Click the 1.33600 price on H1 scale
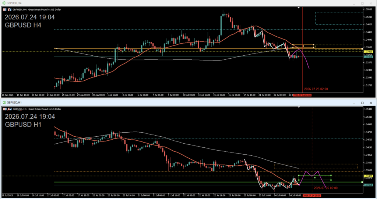The width and height of the screenshot is (377, 199). tap(369, 170)
